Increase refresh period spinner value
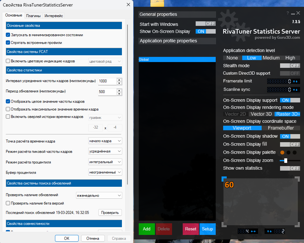Viewport: 304px width, 243px height. (119, 90)
